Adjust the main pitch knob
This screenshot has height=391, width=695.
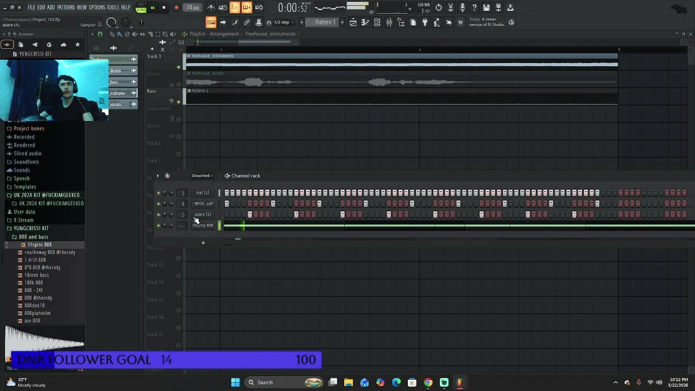[126, 22]
